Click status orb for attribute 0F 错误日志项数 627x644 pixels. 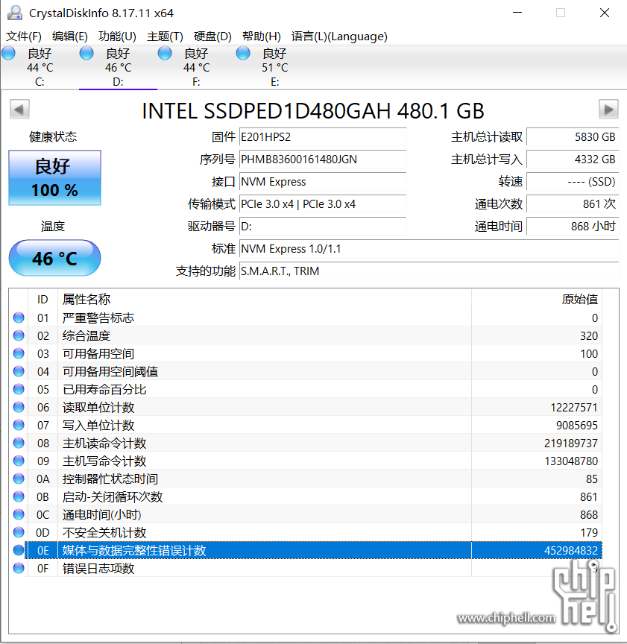[x=19, y=568]
